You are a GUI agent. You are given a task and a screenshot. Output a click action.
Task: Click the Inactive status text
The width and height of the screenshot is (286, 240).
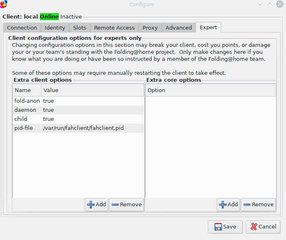(x=71, y=16)
